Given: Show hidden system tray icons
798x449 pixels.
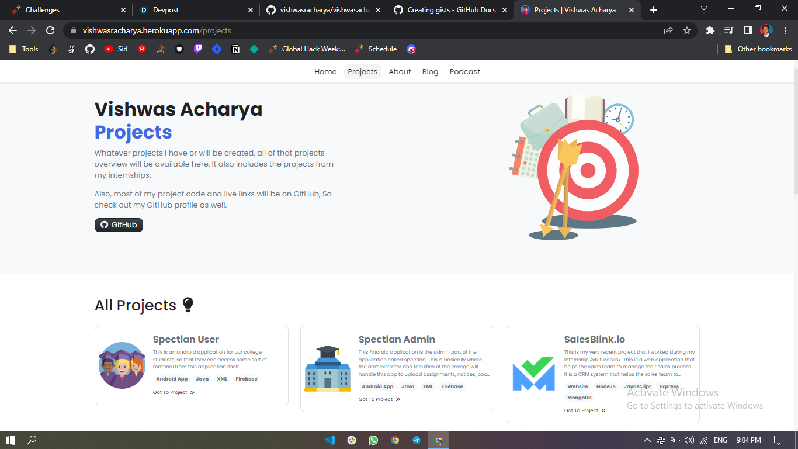Looking at the screenshot, I should (x=647, y=440).
